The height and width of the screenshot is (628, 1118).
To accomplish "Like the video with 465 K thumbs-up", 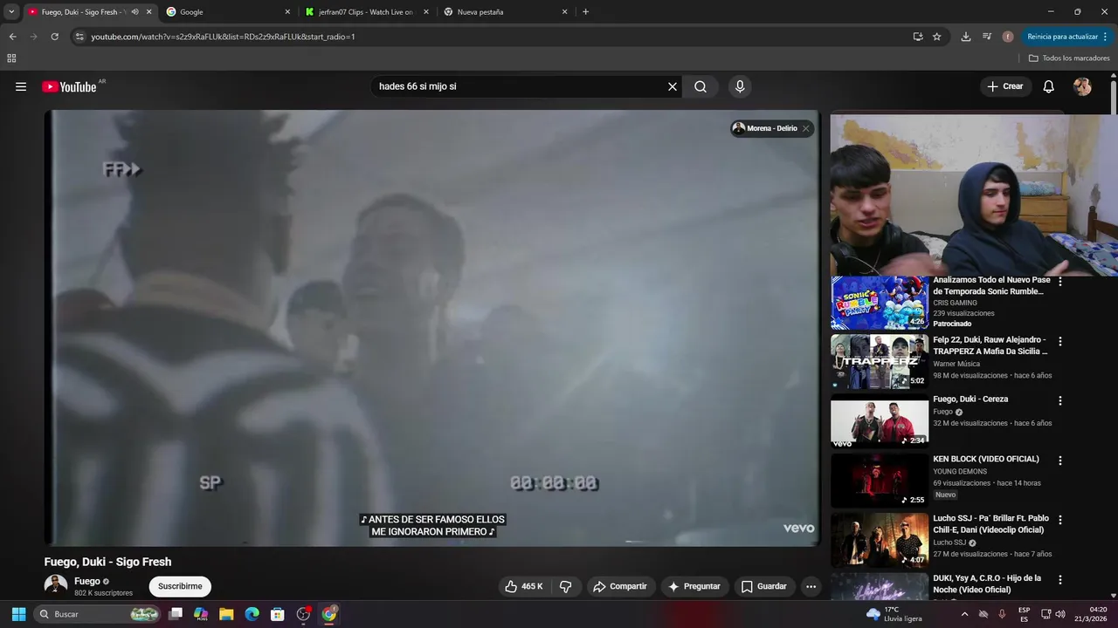I will click(x=524, y=586).
